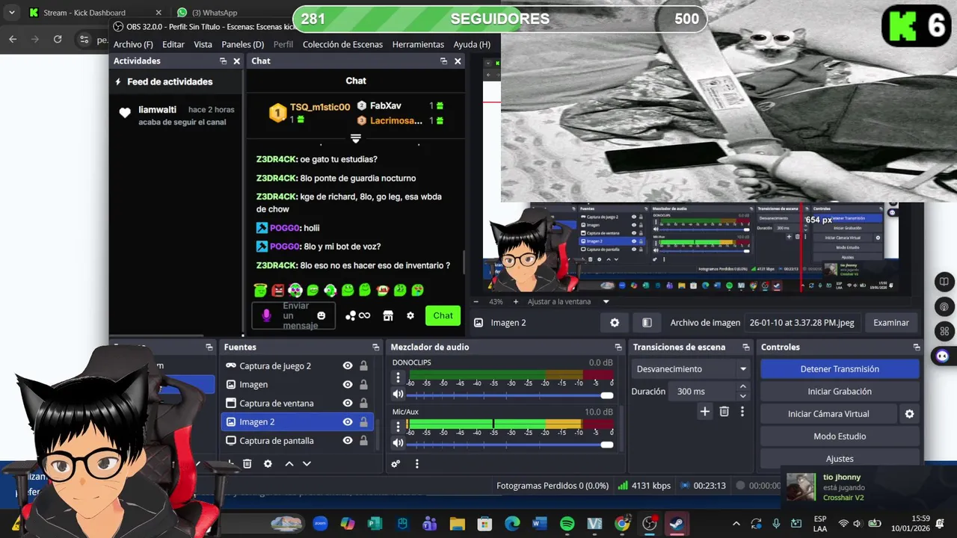Zoom out the preview with minus icon
This screenshot has width=957, height=538.
pos(476,302)
